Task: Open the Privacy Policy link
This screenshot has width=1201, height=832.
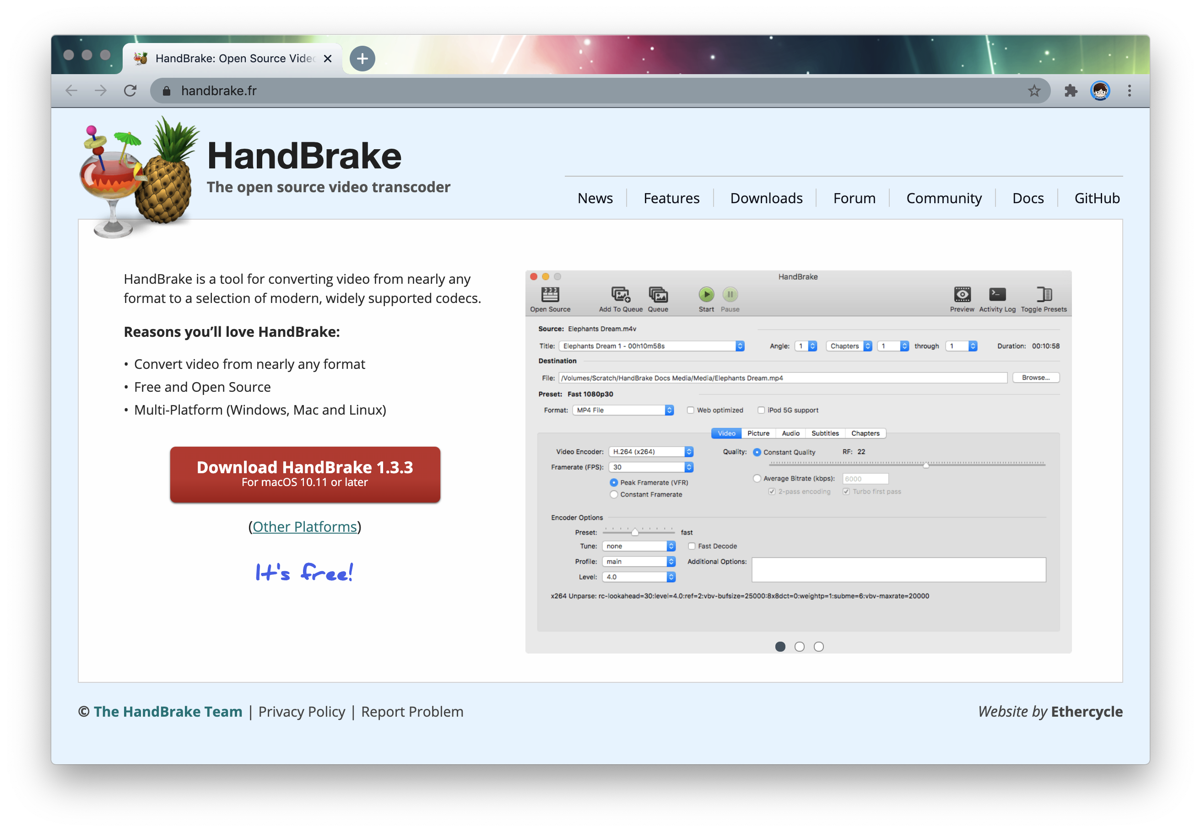Action: [302, 712]
